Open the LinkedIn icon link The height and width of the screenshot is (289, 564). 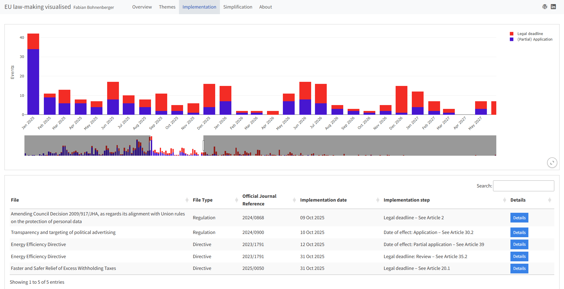click(553, 7)
